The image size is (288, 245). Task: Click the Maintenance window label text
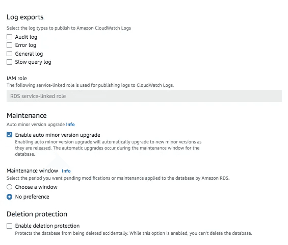coord(32,170)
